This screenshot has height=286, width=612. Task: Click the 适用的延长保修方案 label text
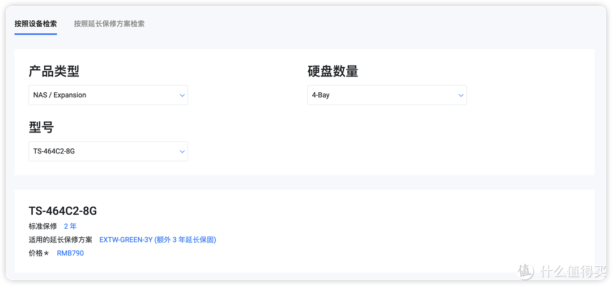click(61, 240)
